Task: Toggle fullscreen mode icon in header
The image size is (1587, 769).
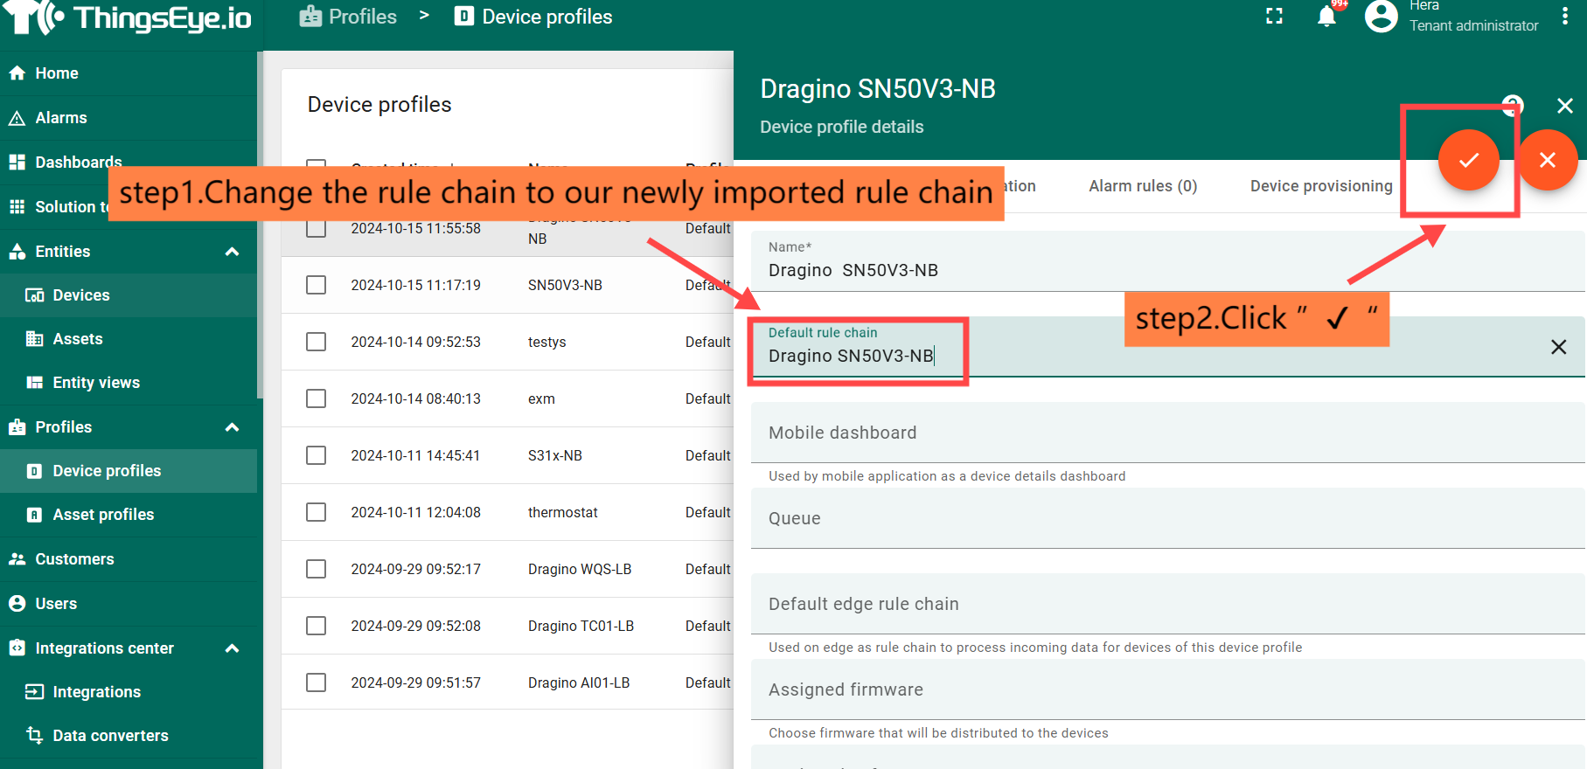Action: (x=1274, y=17)
